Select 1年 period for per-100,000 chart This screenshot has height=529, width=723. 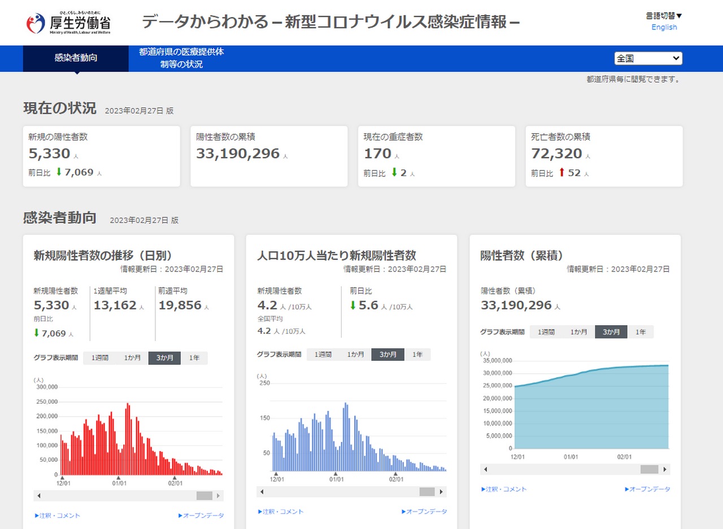coord(417,355)
